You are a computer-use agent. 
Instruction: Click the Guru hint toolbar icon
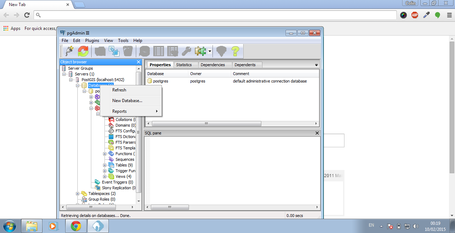221,51
